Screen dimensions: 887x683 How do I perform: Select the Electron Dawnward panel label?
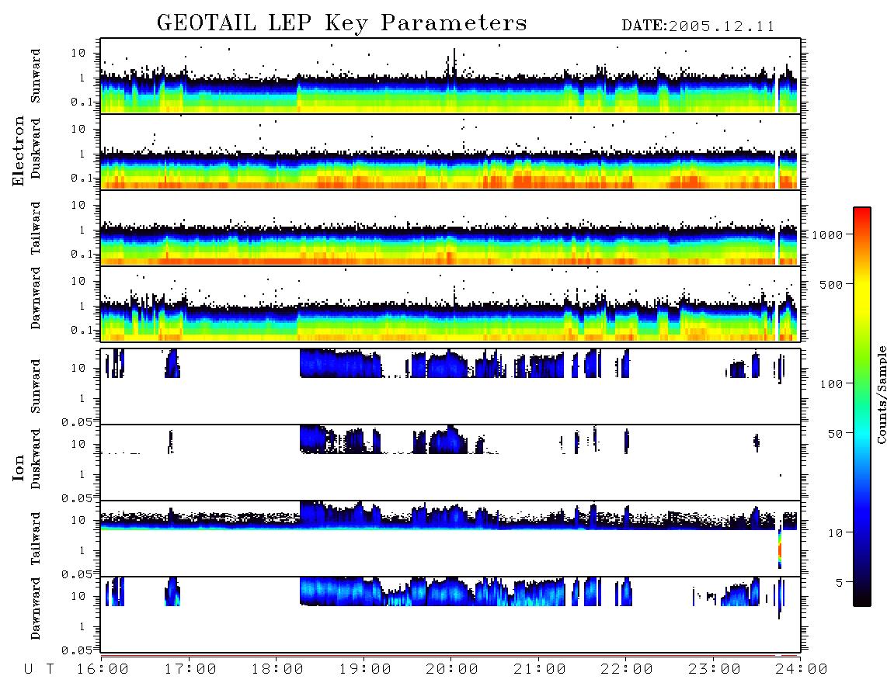pos(35,299)
